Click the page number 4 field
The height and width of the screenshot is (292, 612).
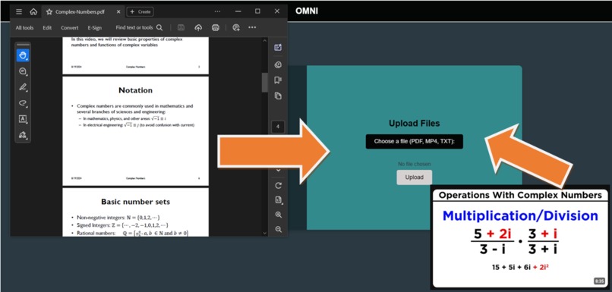click(x=278, y=127)
